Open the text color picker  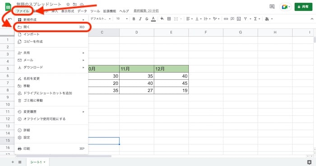[153, 19]
